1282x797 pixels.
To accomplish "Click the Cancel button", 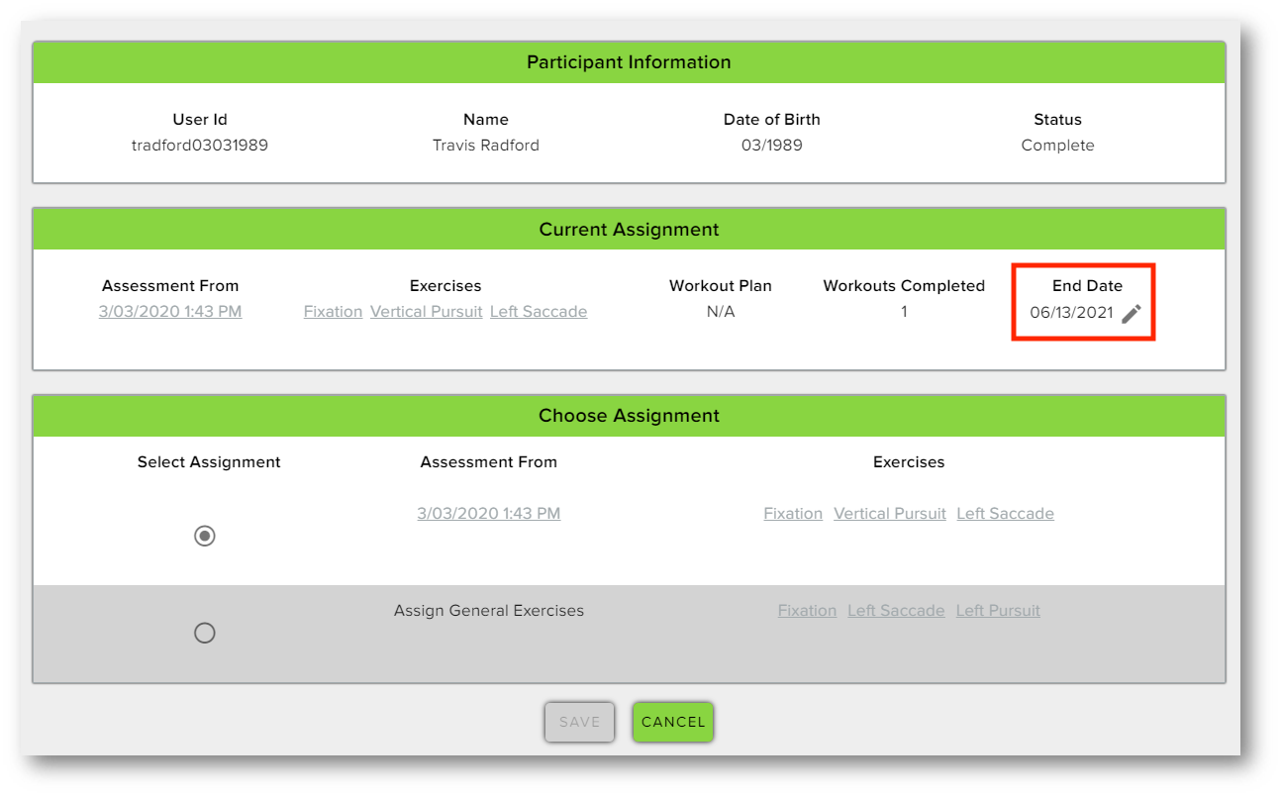I will coord(673,722).
